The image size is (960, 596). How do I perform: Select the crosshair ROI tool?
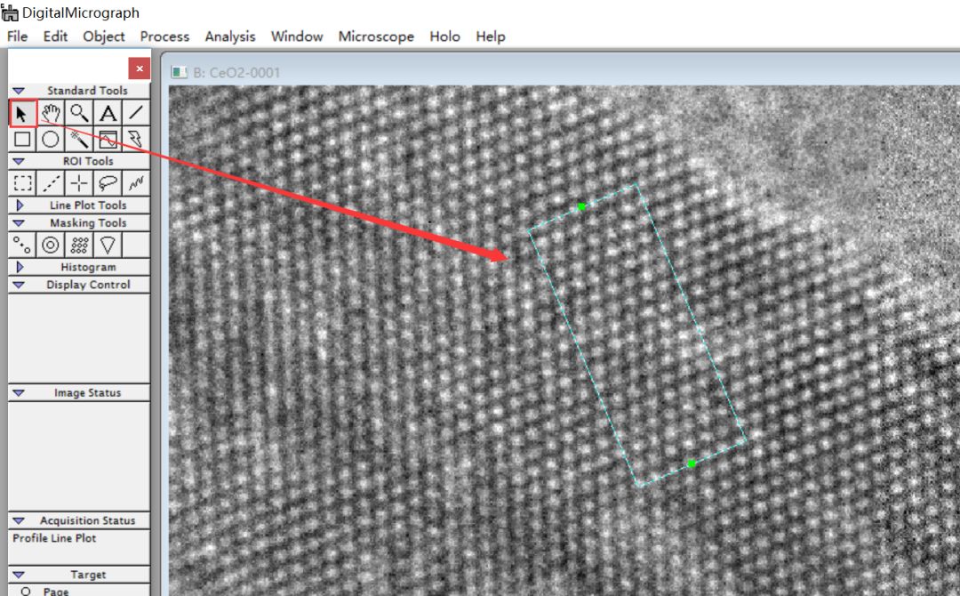[x=78, y=182]
